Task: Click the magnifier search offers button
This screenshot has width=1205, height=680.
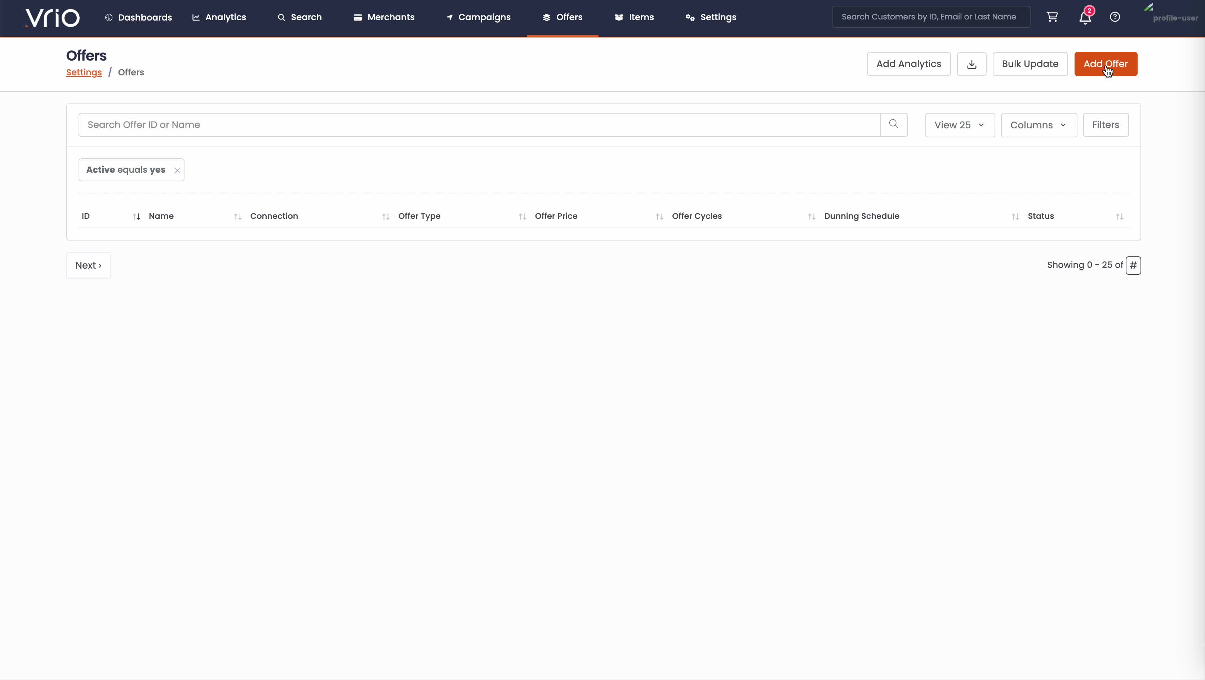Action: (893, 124)
